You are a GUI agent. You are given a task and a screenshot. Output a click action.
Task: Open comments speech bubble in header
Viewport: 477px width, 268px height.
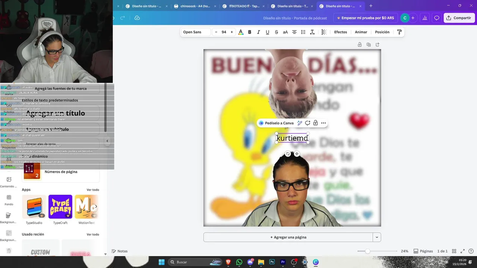tap(437, 18)
